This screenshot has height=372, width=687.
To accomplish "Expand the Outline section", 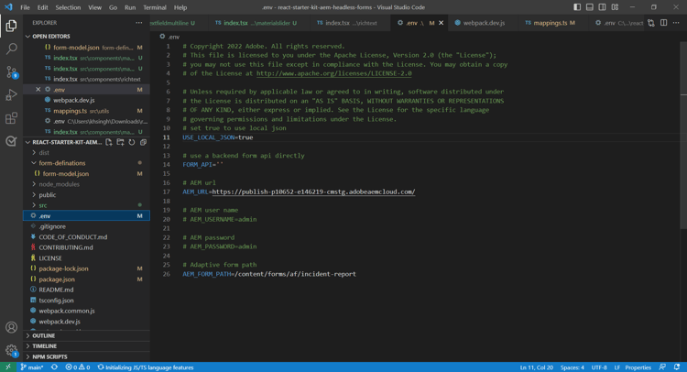I will (86, 335).
